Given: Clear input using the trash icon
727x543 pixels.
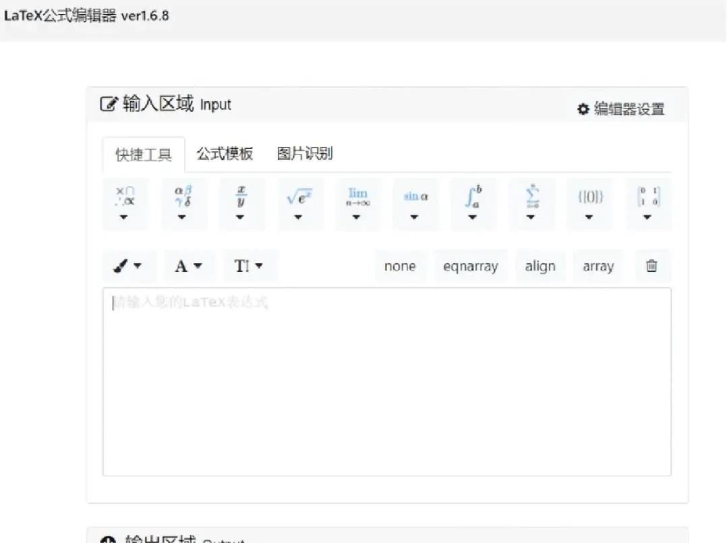Looking at the screenshot, I should [x=651, y=266].
